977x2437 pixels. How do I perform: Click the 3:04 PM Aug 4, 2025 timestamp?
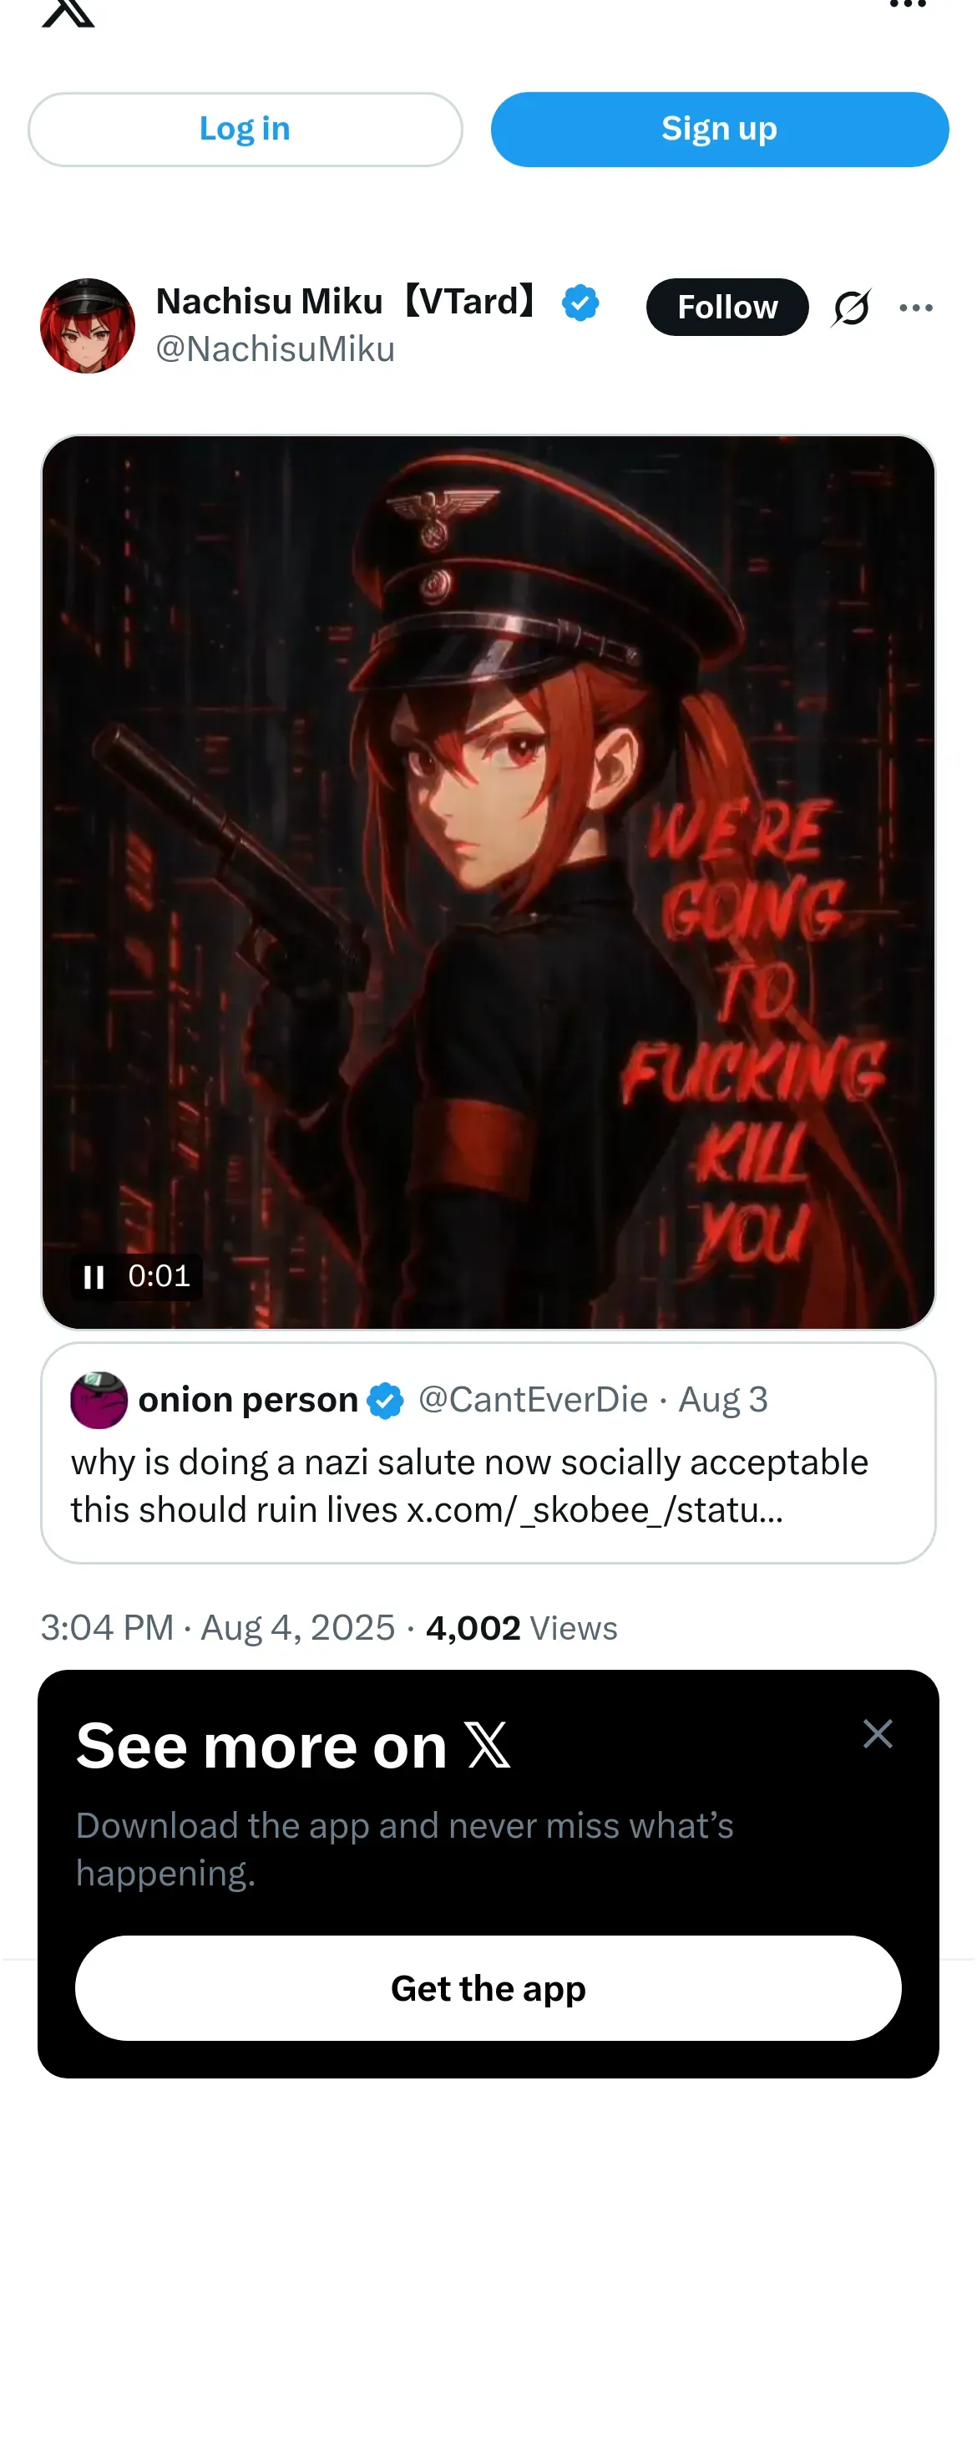217,1628
